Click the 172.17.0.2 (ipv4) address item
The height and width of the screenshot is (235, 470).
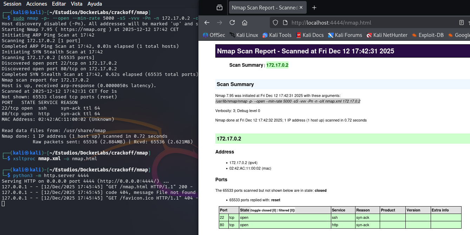243,163
